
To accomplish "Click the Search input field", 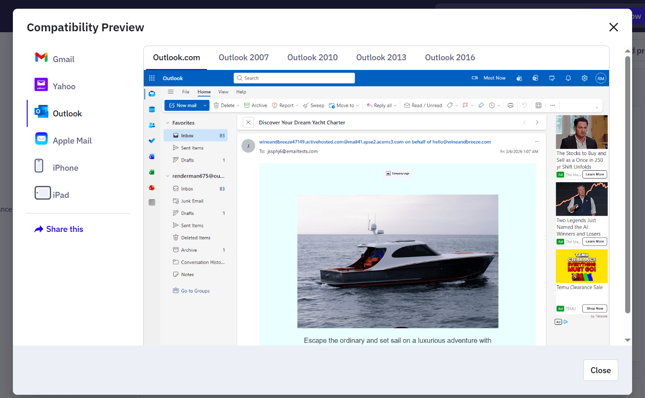I will pyautogui.click(x=294, y=78).
